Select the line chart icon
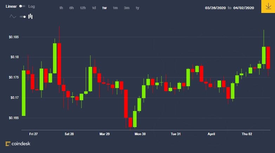Screen dimensions: 275x153 (x=13, y=16)
